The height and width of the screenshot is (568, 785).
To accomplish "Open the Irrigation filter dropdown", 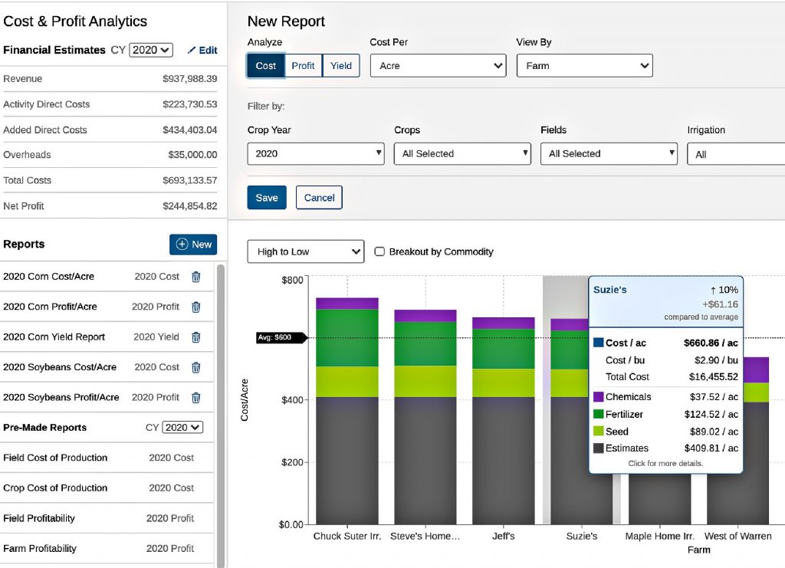I will pyautogui.click(x=747, y=153).
